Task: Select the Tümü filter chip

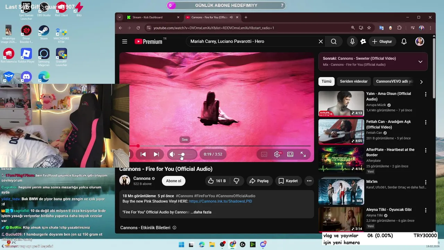Action: (326, 81)
